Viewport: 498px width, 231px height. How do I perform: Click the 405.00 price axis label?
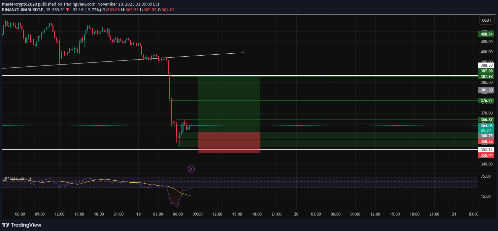tap(487, 42)
